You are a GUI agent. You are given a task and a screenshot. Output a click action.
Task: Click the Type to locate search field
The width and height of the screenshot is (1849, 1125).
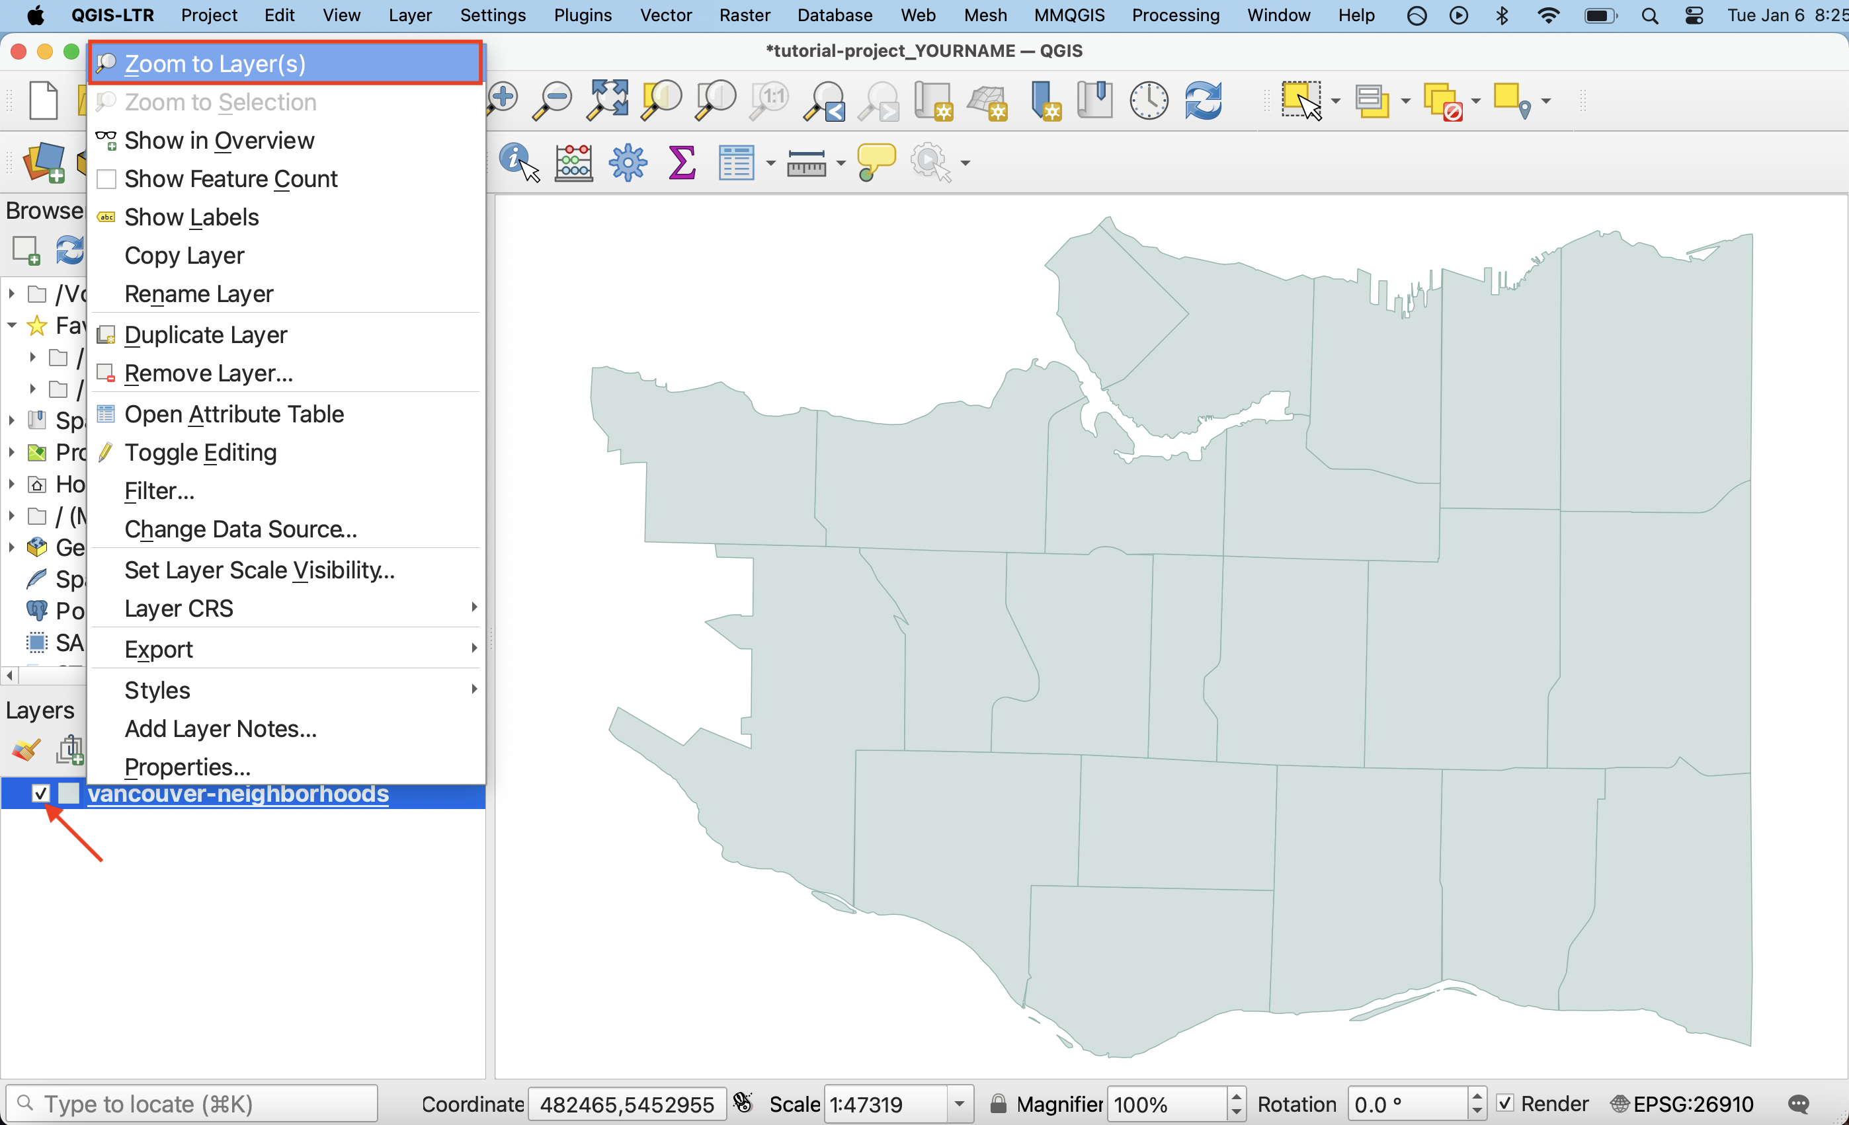point(191,1104)
